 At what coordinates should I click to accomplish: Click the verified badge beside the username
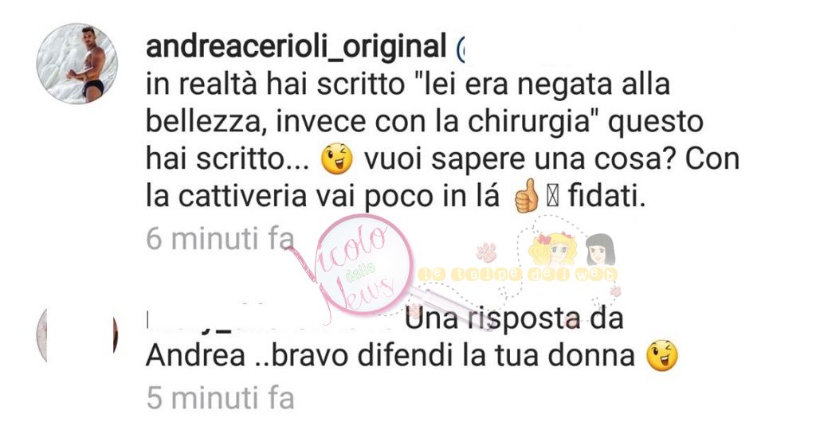[x=460, y=49]
